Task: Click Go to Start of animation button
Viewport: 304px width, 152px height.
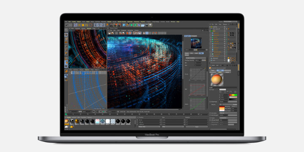Action: click(x=94, y=111)
